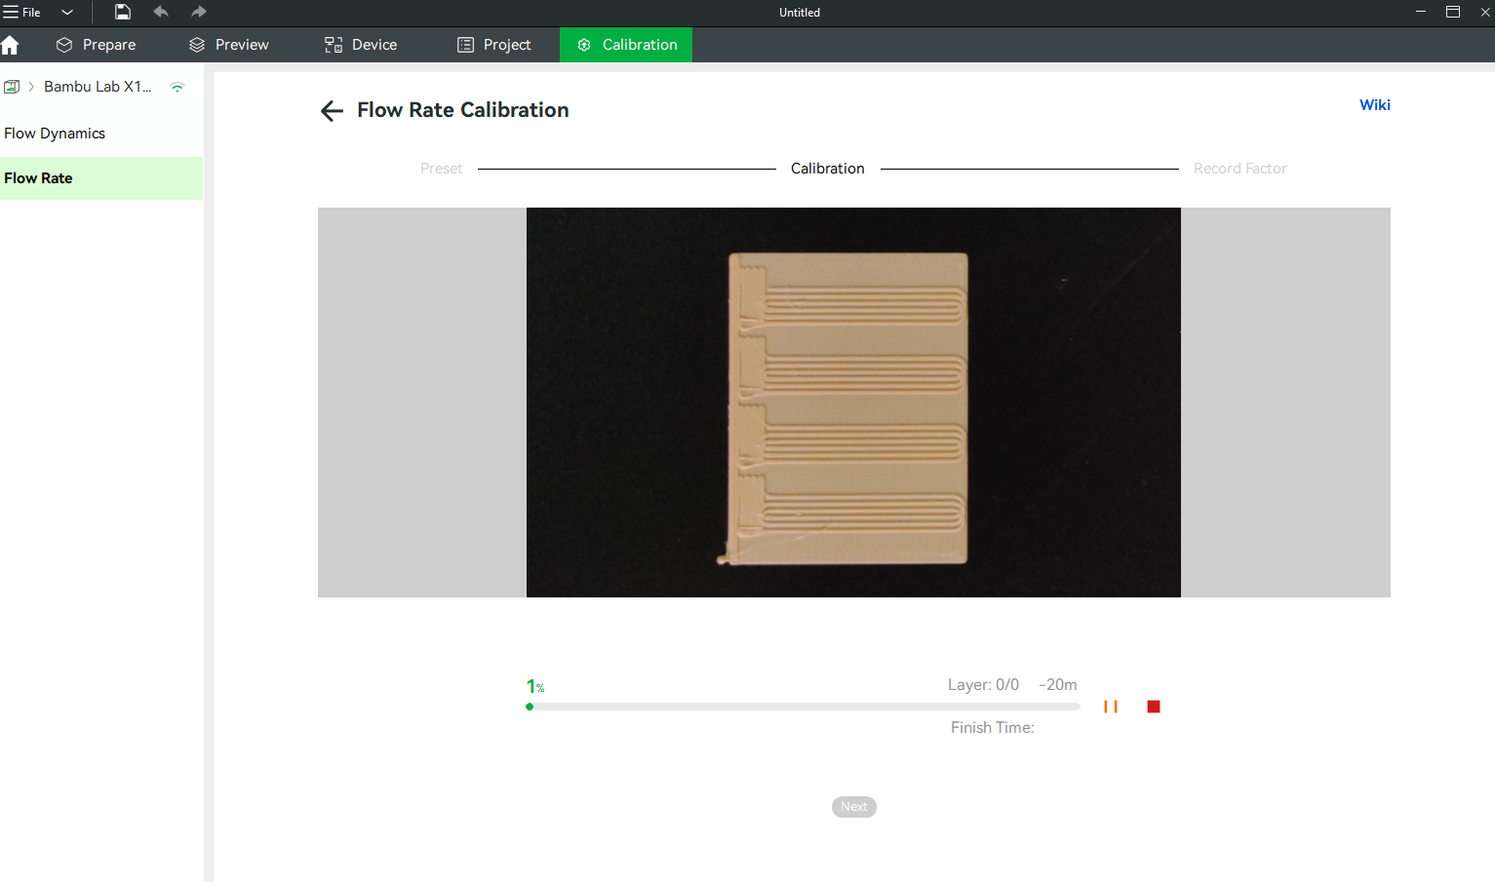Image resolution: width=1495 pixels, height=882 pixels.
Task: Open the Device tab
Action: coord(361,45)
